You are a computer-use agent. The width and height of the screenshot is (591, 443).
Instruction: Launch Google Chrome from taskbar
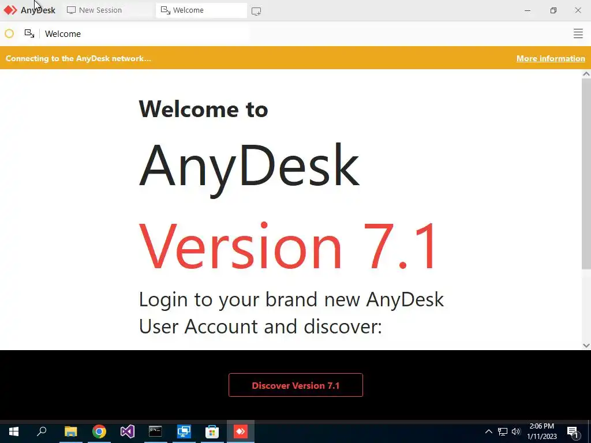99,431
